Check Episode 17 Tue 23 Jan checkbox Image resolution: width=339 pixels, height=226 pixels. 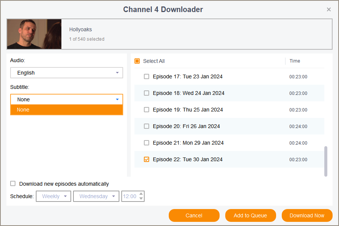pos(147,76)
